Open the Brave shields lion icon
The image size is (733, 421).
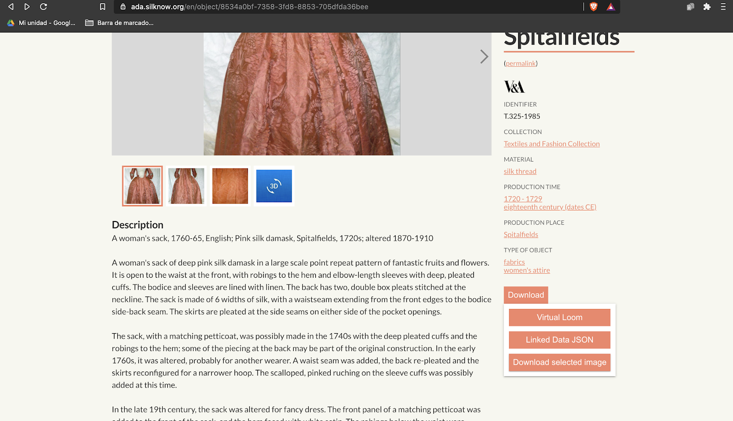pos(594,6)
